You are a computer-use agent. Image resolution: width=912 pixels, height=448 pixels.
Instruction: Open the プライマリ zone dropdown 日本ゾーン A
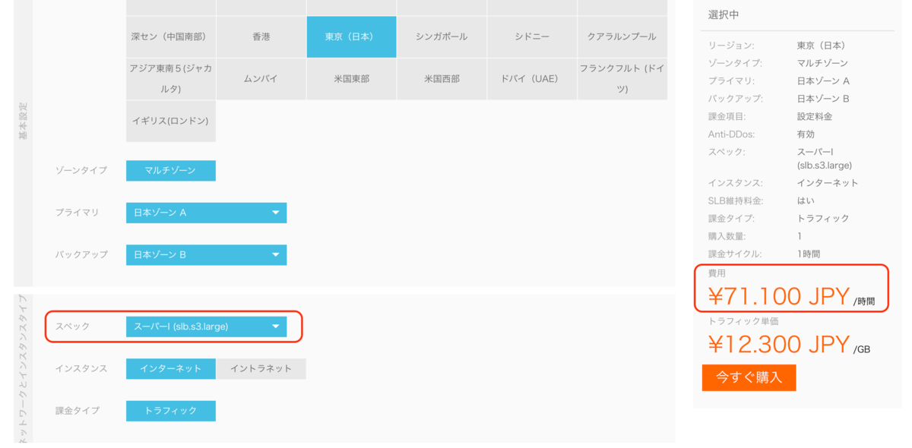click(x=206, y=213)
